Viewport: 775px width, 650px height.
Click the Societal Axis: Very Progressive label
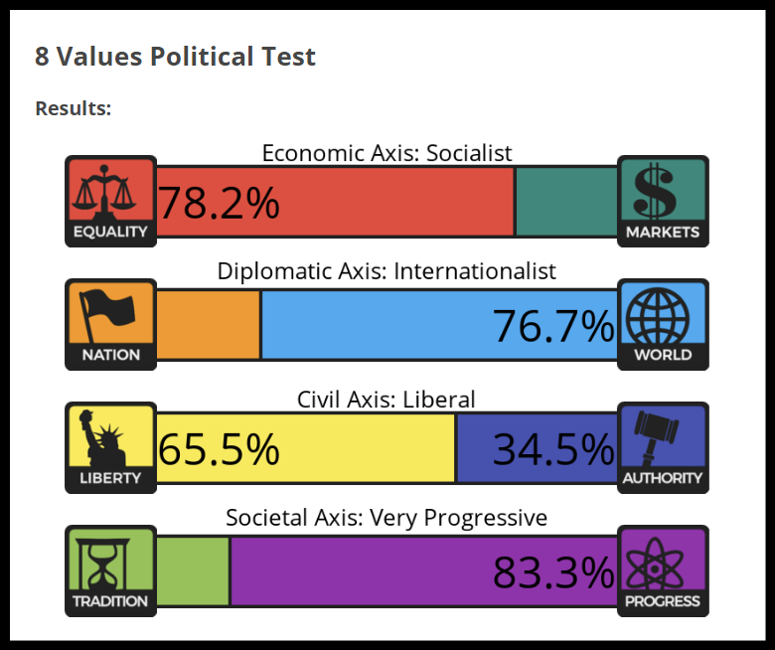(x=387, y=518)
